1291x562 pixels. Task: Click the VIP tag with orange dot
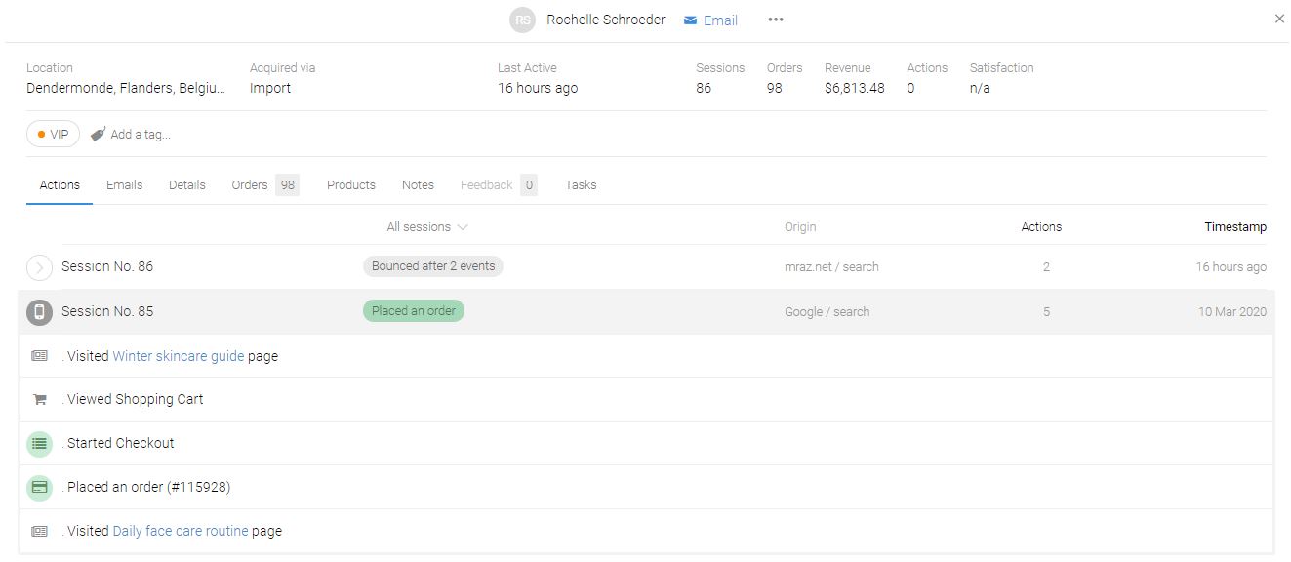pyautogui.click(x=53, y=134)
